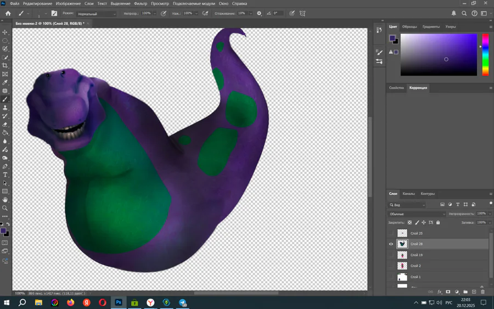Show Слой 19 via visibility box
This screenshot has height=309, width=494.
coord(391,255)
